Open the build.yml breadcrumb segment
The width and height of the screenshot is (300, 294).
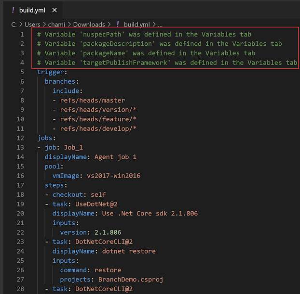click(x=137, y=25)
